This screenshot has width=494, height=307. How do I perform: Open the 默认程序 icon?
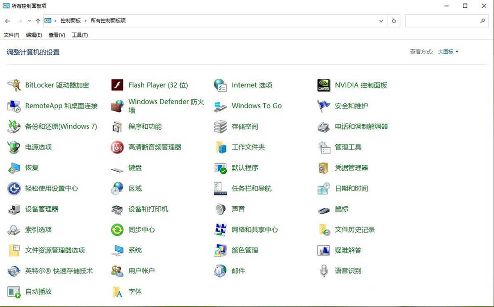pyautogui.click(x=220, y=168)
